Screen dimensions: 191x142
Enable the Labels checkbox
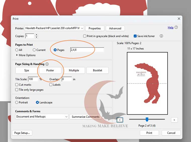point(51,85)
